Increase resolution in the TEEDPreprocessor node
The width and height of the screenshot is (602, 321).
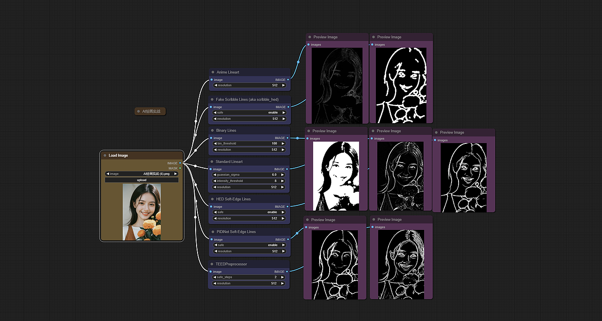283,283
